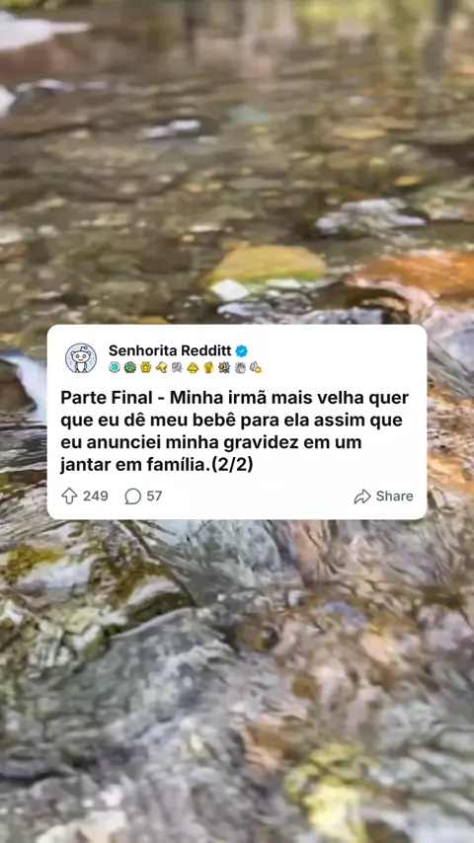Click the Reddit Snoo avatar icon

pyautogui.click(x=81, y=358)
